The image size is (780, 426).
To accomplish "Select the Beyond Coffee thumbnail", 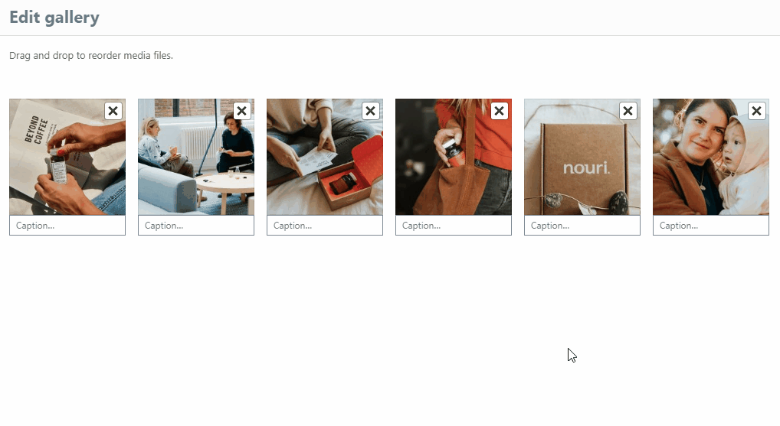I will point(67,157).
